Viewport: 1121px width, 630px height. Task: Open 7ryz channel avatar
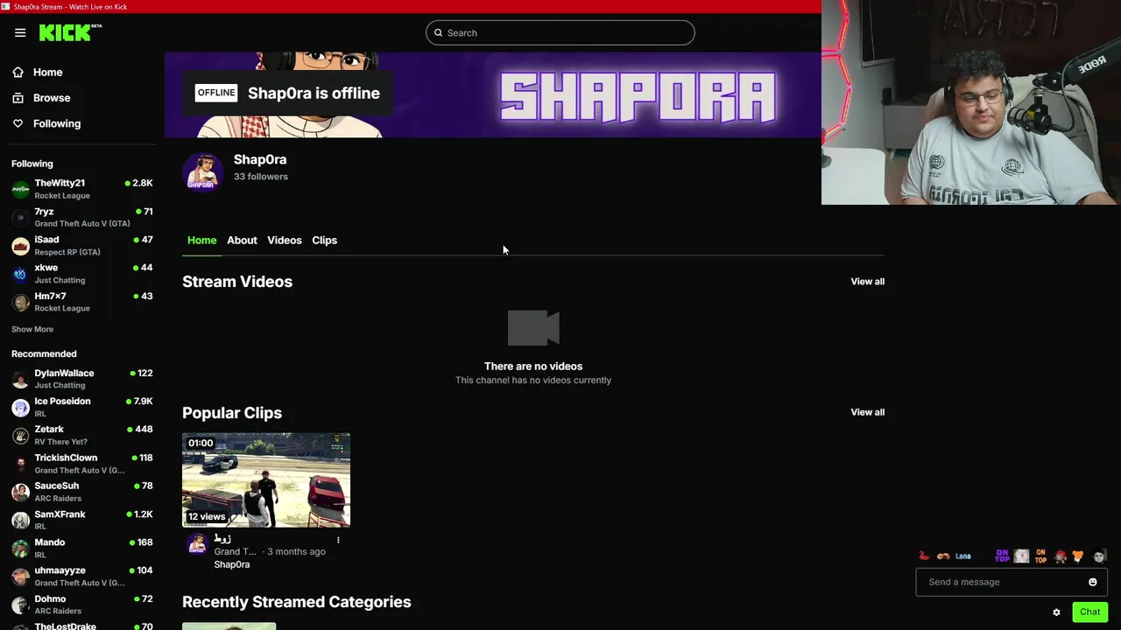click(x=21, y=217)
